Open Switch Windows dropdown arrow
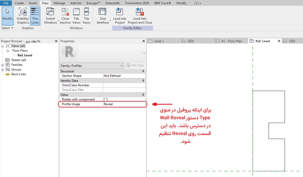Viewport: 303px width, 177px height. point(58,20)
